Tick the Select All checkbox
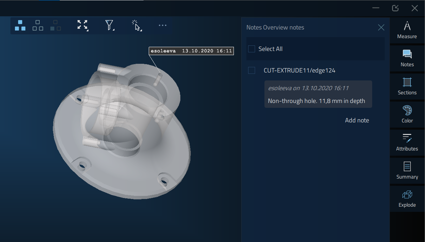The width and height of the screenshot is (425, 242). (x=252, y=49)
